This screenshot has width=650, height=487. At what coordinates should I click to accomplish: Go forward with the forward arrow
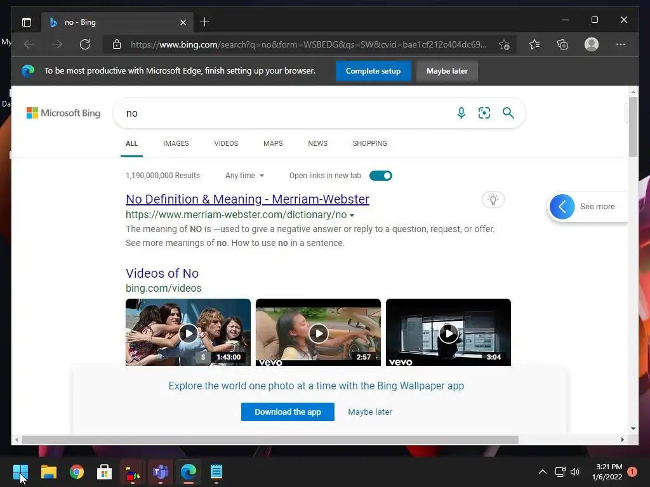pyautogui.click(x=57, y=44)
